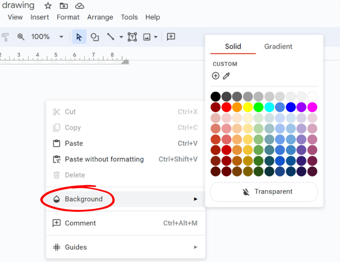
Task: Click the Image insert icon
Action: (147, 37)
